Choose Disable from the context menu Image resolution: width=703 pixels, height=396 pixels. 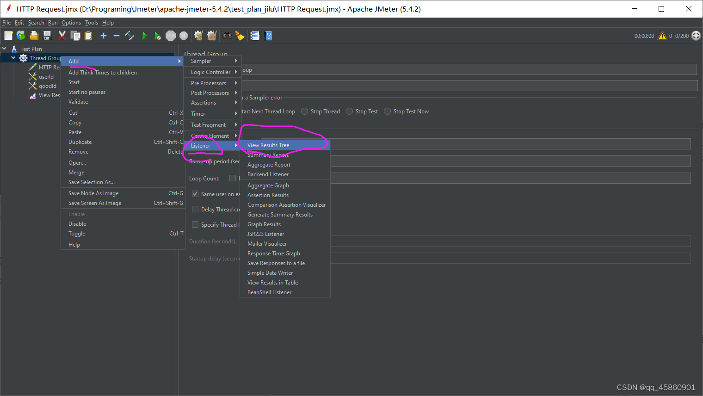click(123, 224)
